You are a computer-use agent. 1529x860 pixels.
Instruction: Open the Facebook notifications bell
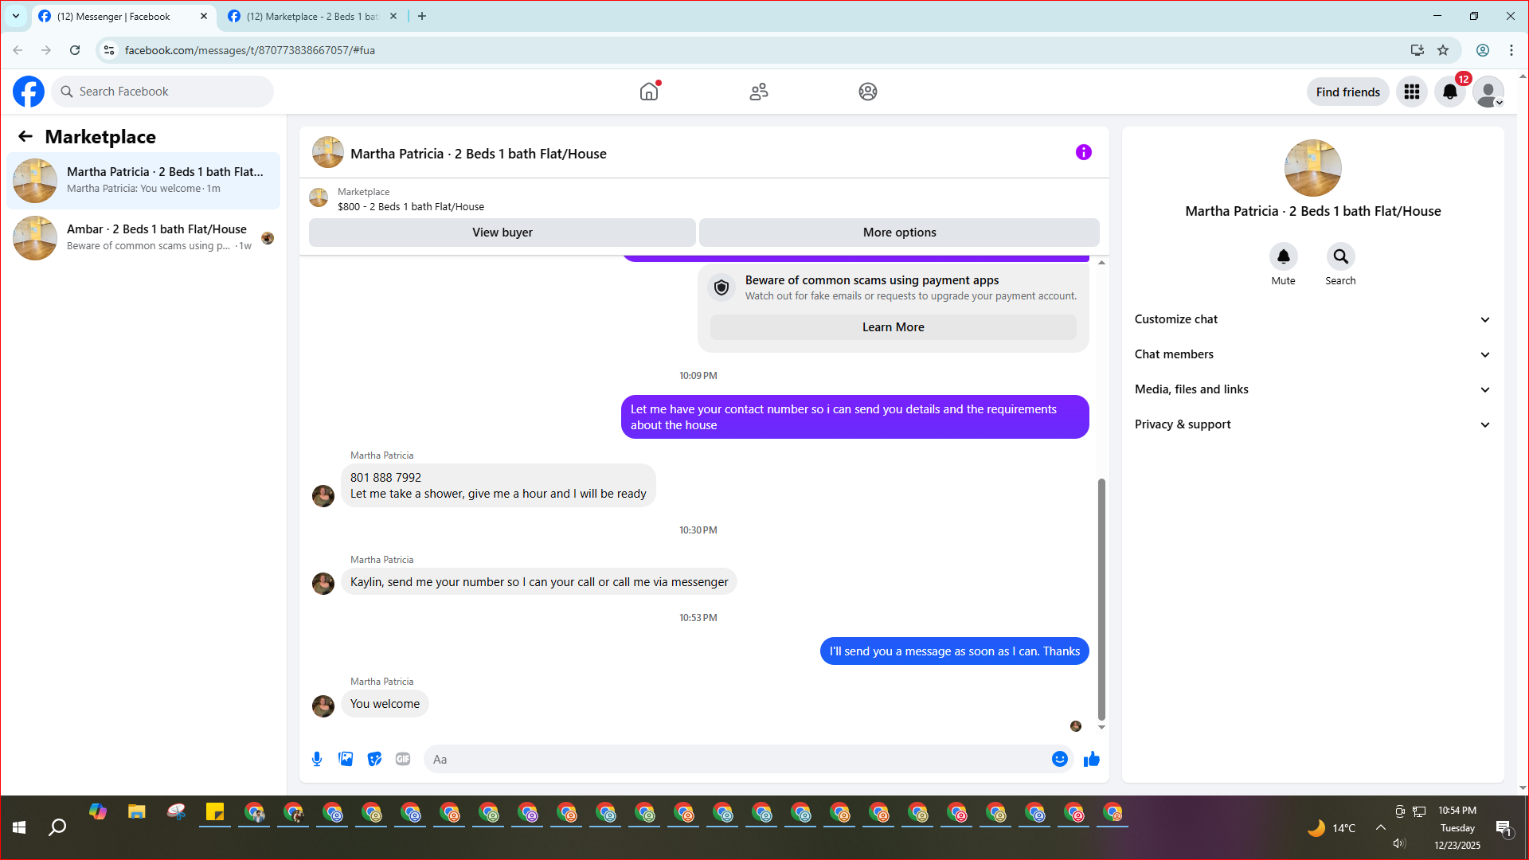tap(1450, 92)
